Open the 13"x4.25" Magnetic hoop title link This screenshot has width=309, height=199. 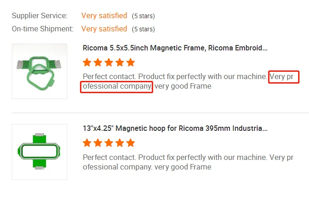175,129
